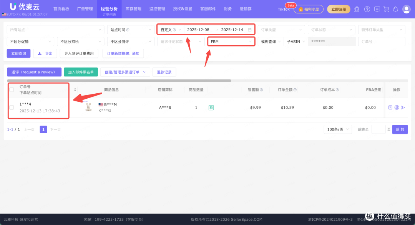Click help icon beside 订单成本 column
Viewport: 415px width, 225px height.
[x=337, y=90]
